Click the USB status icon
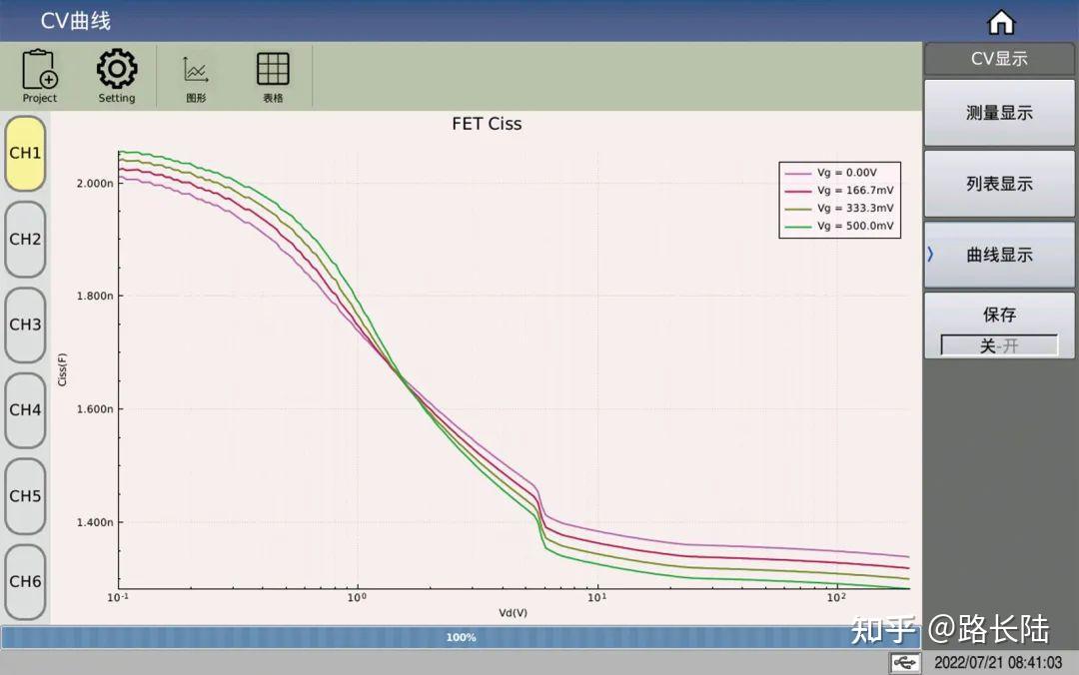This screenshot has width=1079, height=675. pyautogui.click(x=905, y=663)
